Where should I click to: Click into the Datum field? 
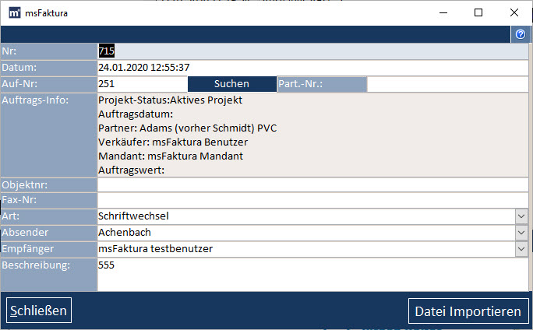[x=312, y=68]
